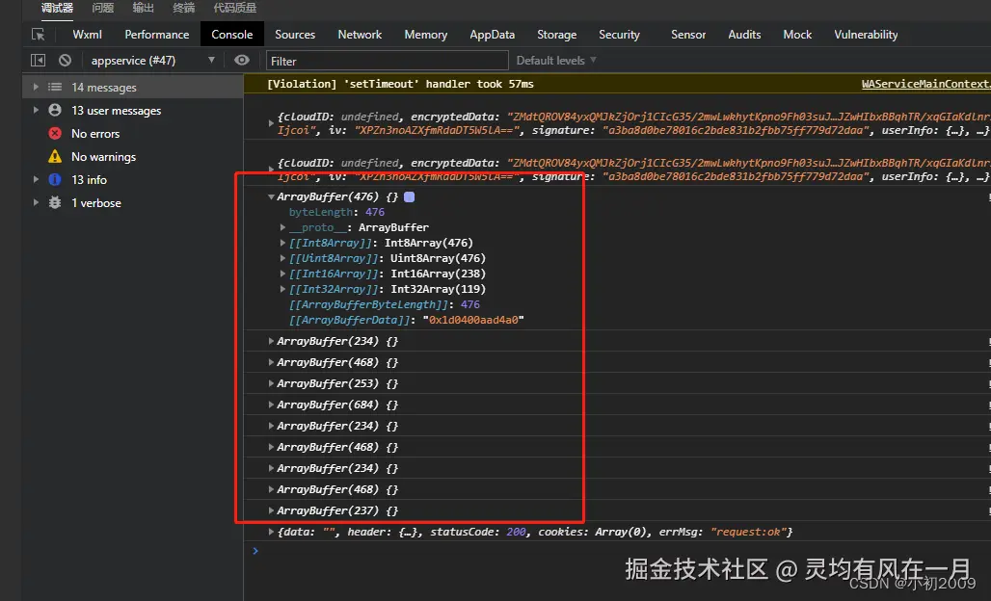The height and width of the screenshot is (601, 991).
Task: Select the 调试器 top tab
Action: point(57,8)
